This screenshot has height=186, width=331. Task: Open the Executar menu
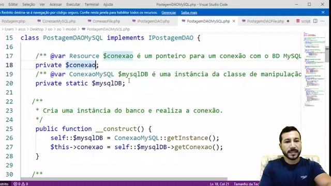click(x=73, y=4)
